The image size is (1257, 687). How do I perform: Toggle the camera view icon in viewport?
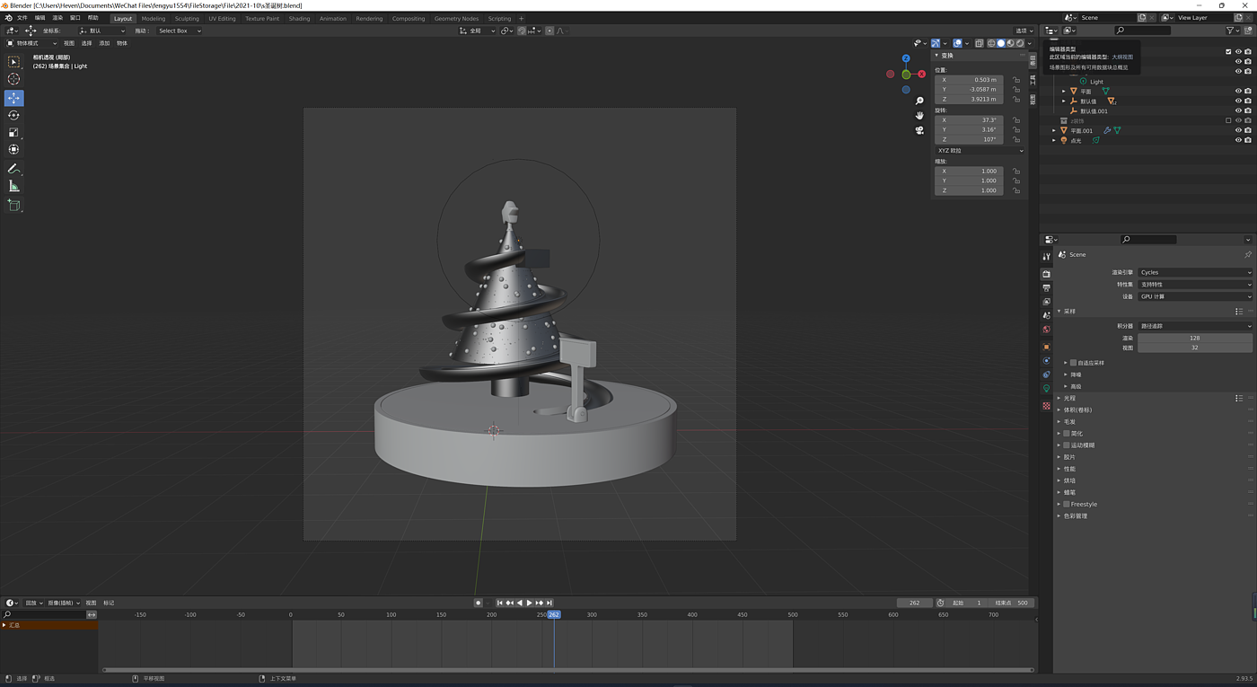tap(919, 130)
